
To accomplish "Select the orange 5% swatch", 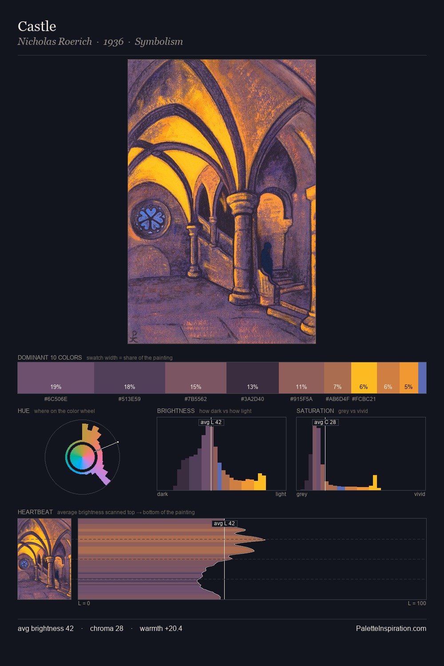I will coord(409,378).
